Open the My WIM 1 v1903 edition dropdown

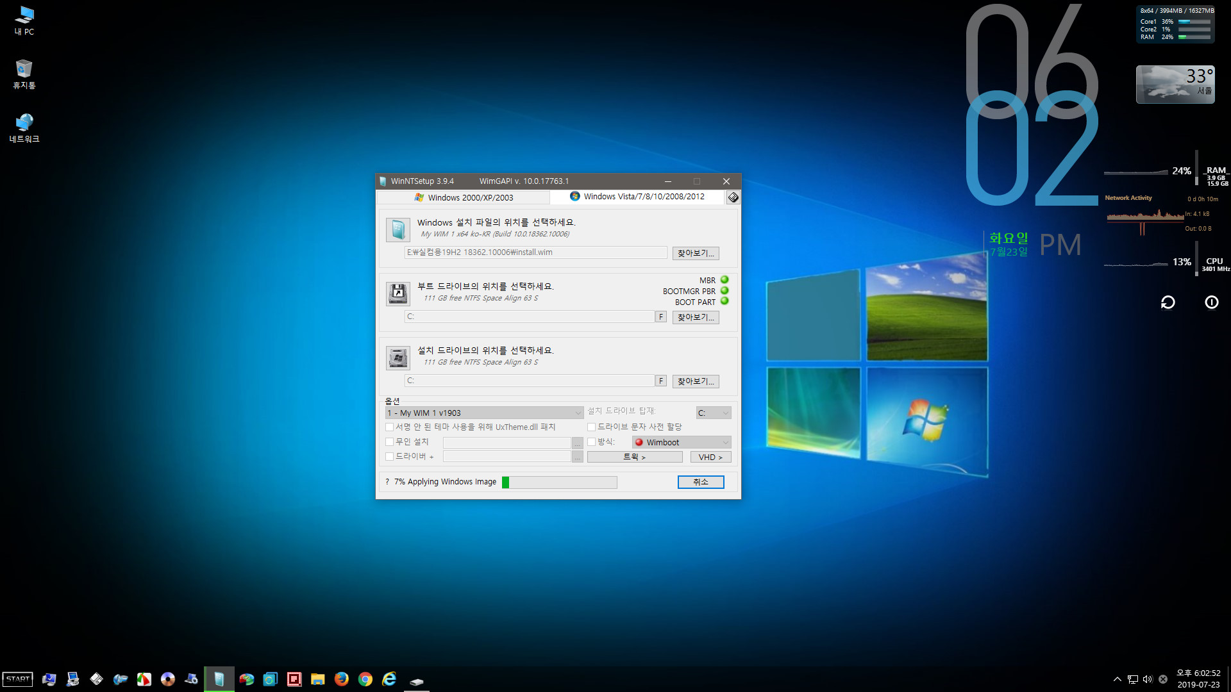tap(484, 413)
